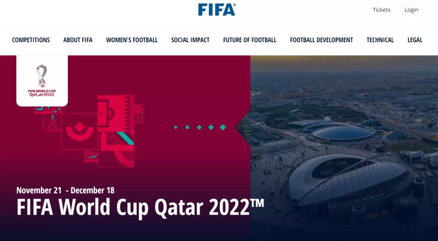The image size is (438, 241).
Task: Click the Login link
Action: [411, 9]
